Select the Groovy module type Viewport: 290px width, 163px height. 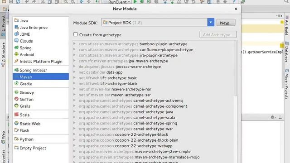(41, 92)
